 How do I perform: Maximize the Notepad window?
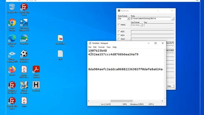click(156, 43)
